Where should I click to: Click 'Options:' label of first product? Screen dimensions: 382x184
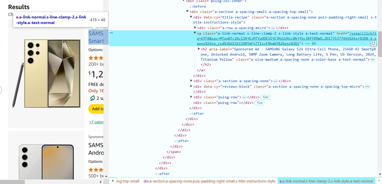pyautogui.click(x=95, y=50)
